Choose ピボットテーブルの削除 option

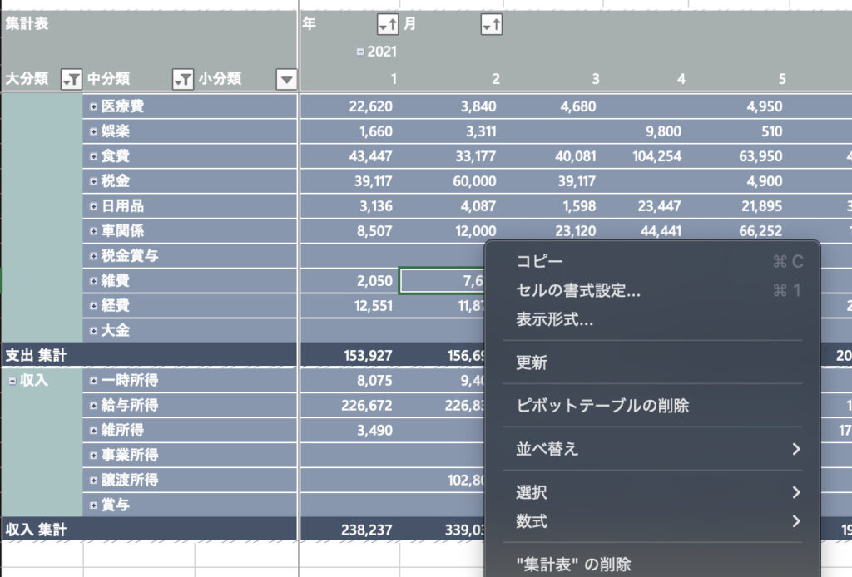[x=602, y=406]
